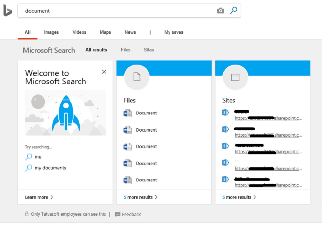Open the fourth Document file result

[x=146, y=163]
